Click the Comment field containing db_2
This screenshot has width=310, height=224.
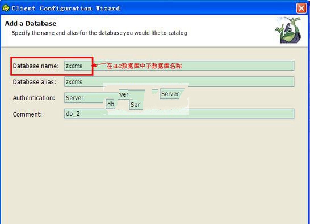[x=179, y=114]
